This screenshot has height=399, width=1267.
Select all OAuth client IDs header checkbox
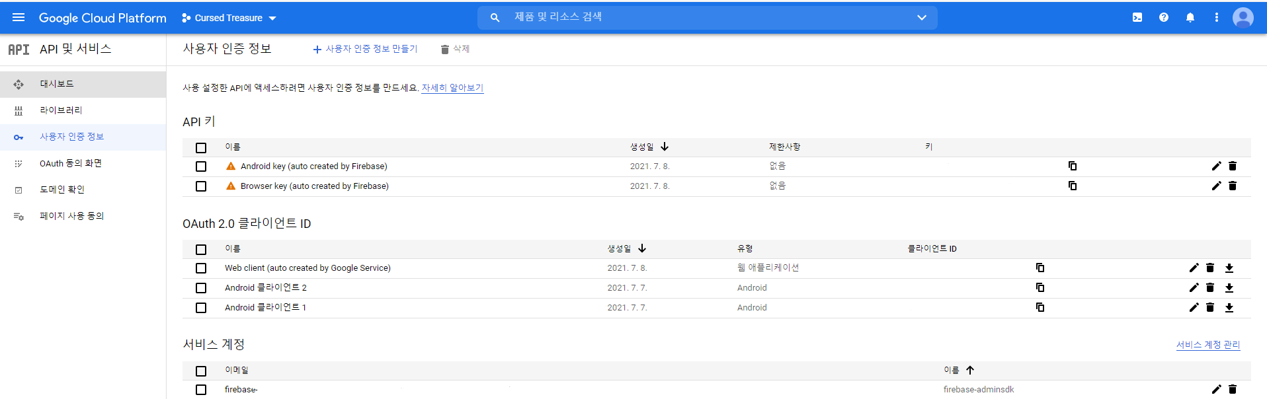[201, 249]
